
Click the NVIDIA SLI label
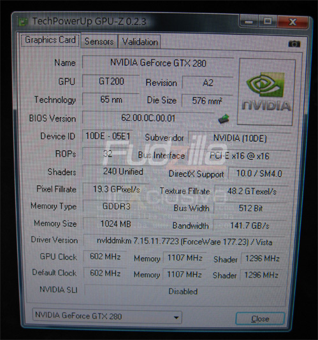[59, 290]
